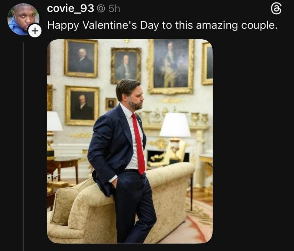Click the small framed picture near man's head
Screen dimensions: 294x251
tap(111, 104)
